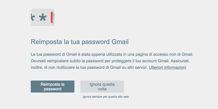Click the sentence starting 'La tua password di Gmail'
This screenshot has width=218, height=109.
pyautogui.click(x=112, y=54)
